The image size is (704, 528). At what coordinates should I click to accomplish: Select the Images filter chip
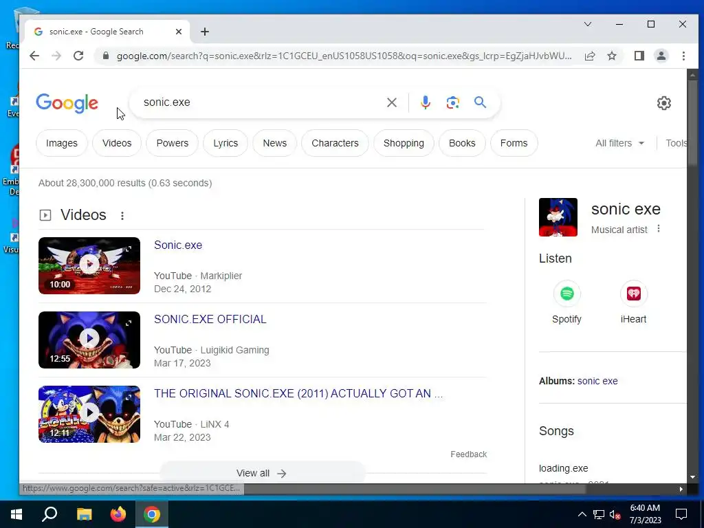(61, 143)
